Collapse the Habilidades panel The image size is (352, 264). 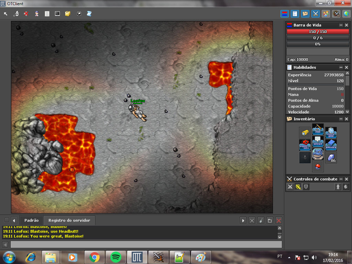[x=341, y=67]
